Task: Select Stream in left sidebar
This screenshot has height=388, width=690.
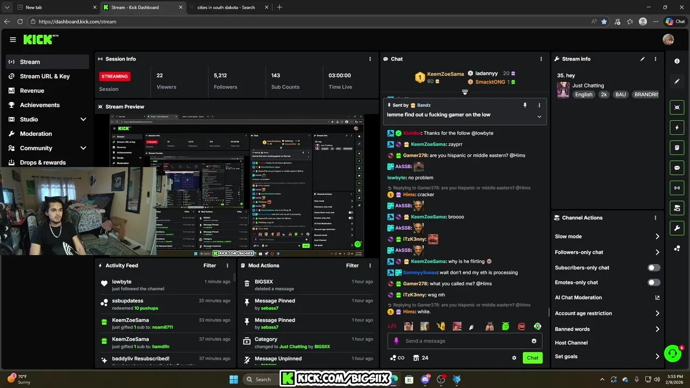Action: 47,62
